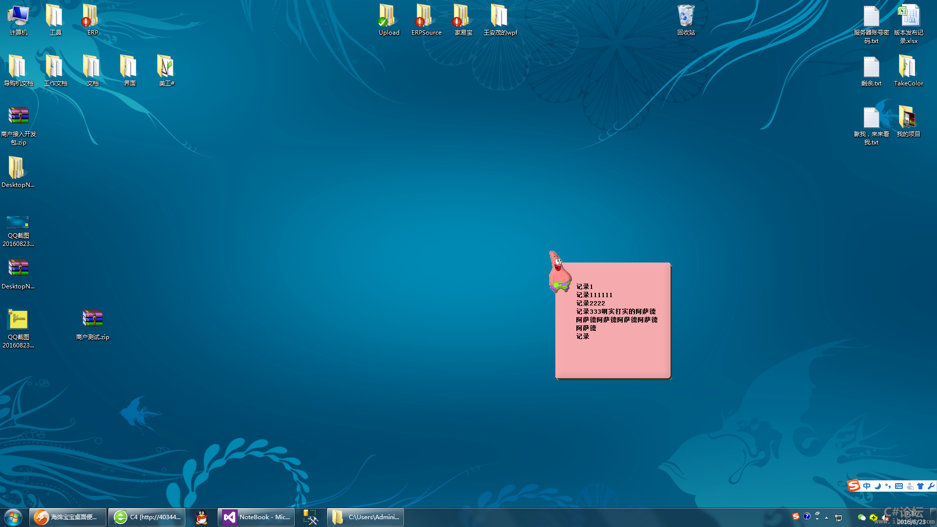The height and width of the screenshot is (527, 937).
Task: Select the blue QQ截图 image thumbnail
Action: click(x=18, y=231)
